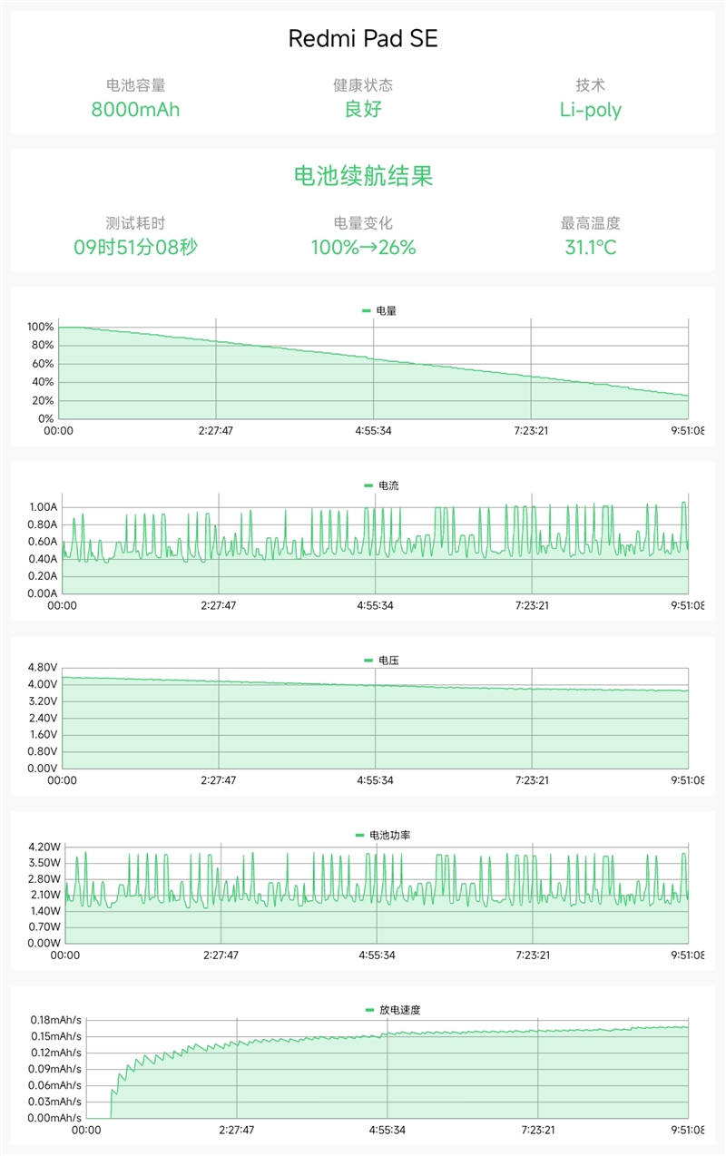Click 7:23:21 marker on the 电流 chart axis

pos(531,605)
